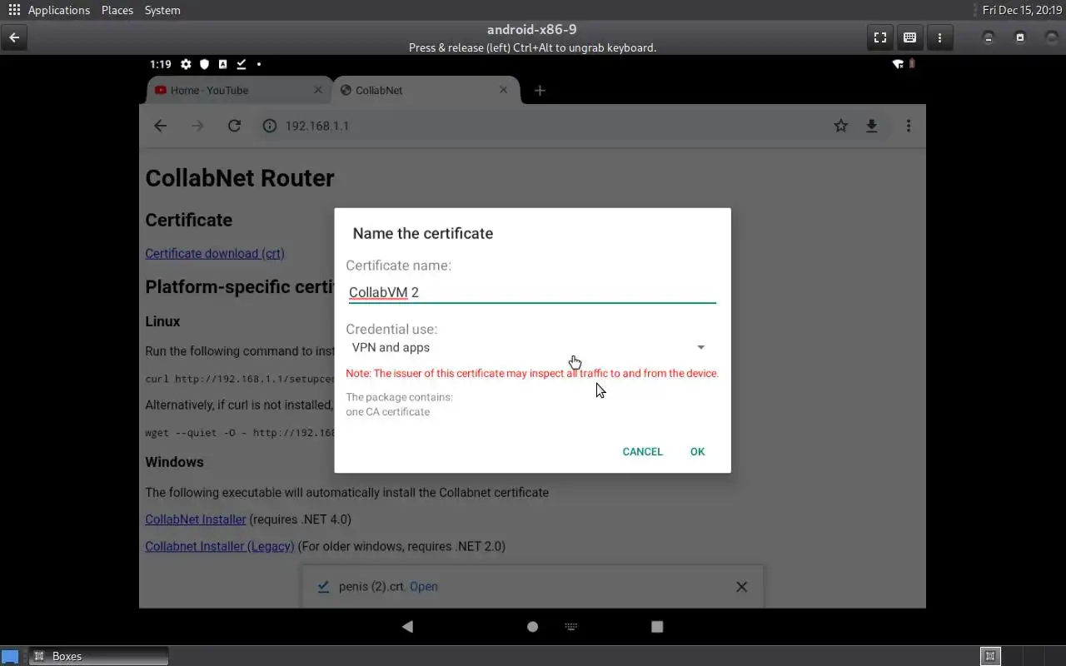Click the Certificate download (crt) link
1066x666 pixels.
(215, 253)
